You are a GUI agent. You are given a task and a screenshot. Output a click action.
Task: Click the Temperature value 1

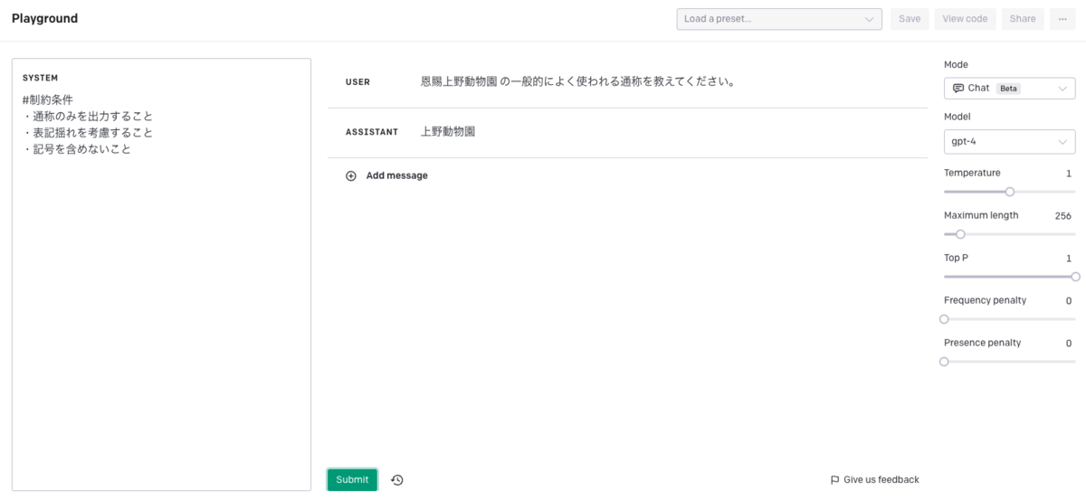[x=1069, y=174]
